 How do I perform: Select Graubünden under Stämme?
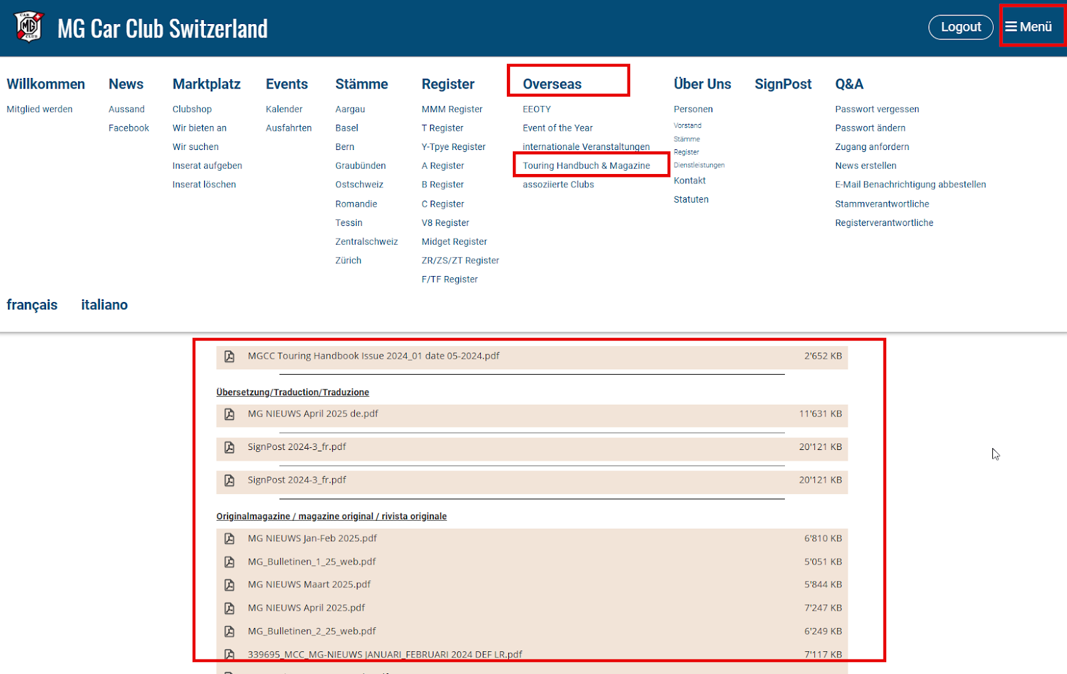point(361,166)
